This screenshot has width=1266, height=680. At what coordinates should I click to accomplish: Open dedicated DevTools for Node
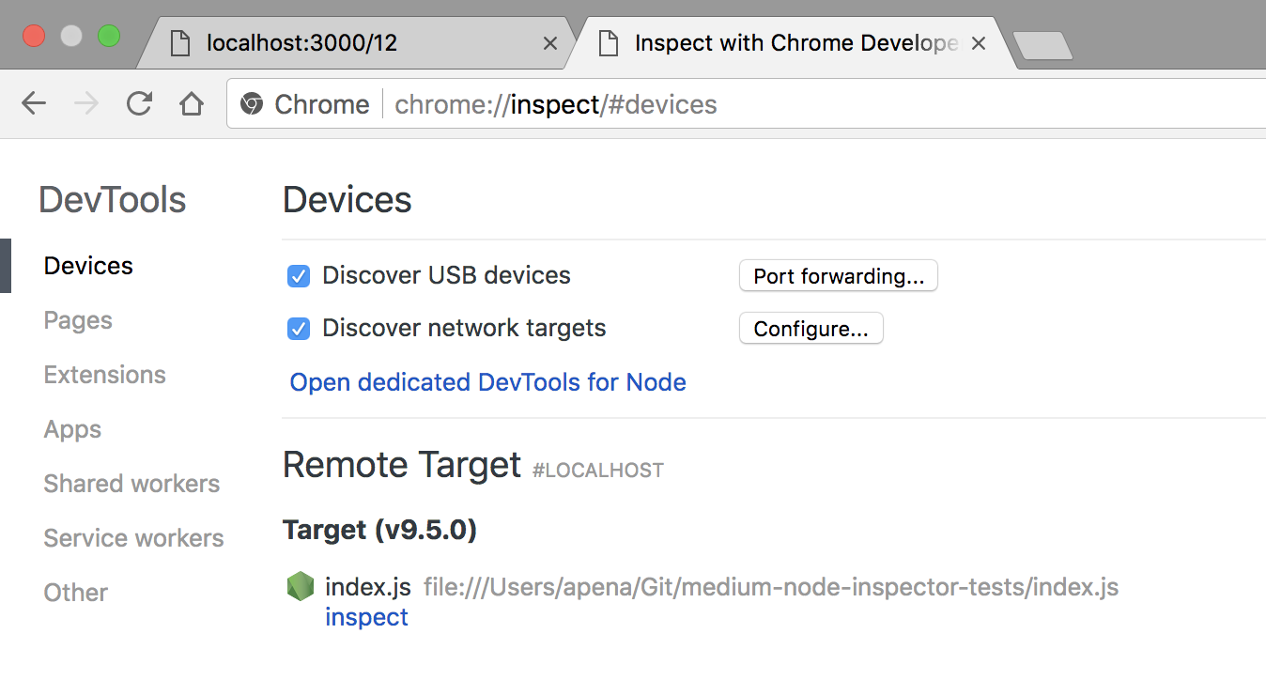487,382
